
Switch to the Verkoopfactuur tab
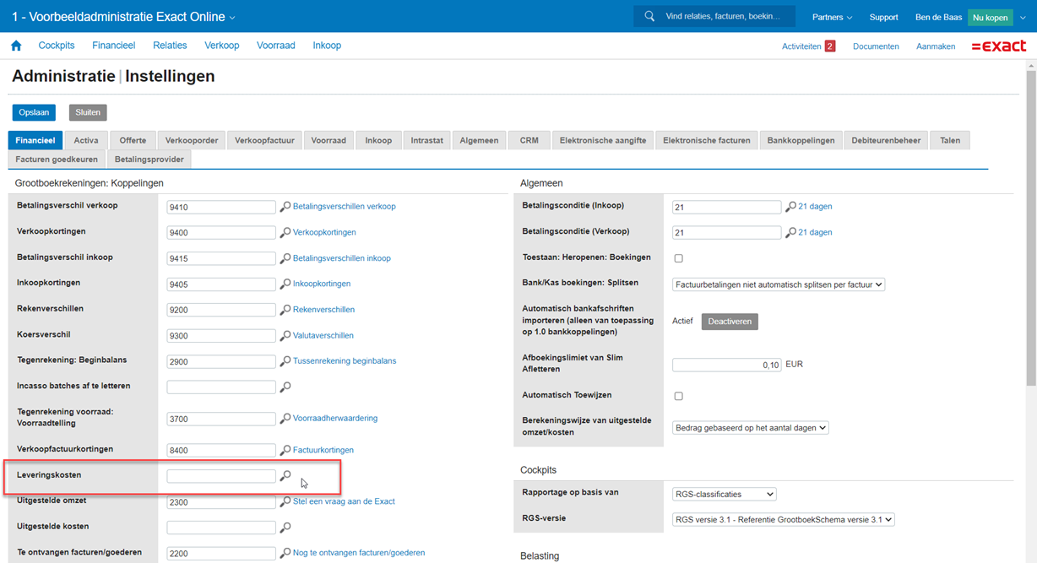coord(264,140)
